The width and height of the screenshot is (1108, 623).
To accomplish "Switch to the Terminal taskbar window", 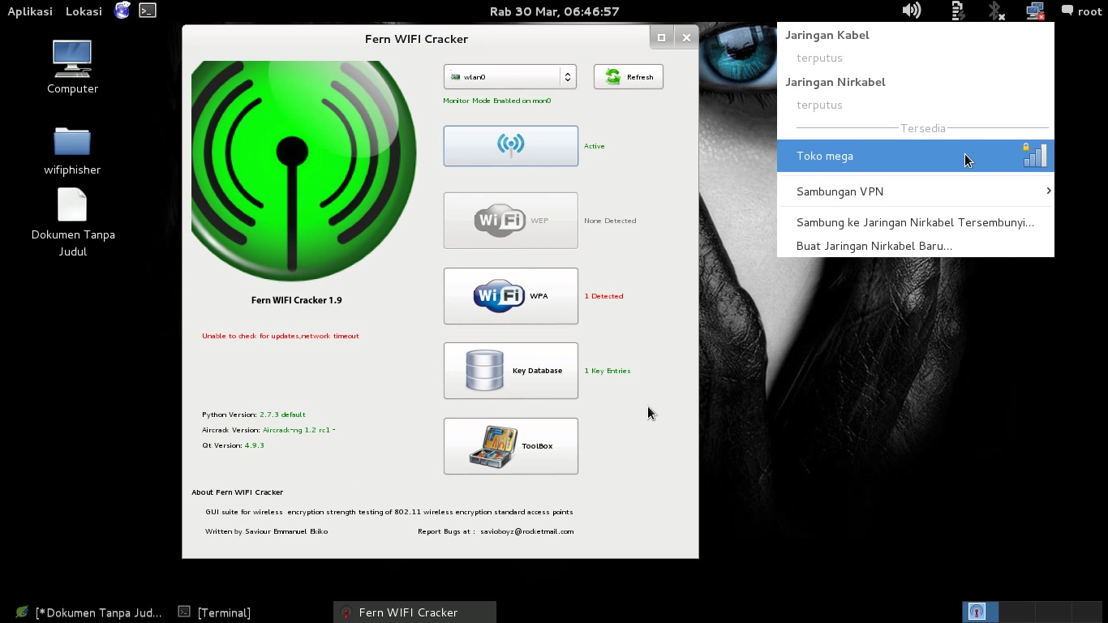I will pyautogui.click(x=215, y=612).
